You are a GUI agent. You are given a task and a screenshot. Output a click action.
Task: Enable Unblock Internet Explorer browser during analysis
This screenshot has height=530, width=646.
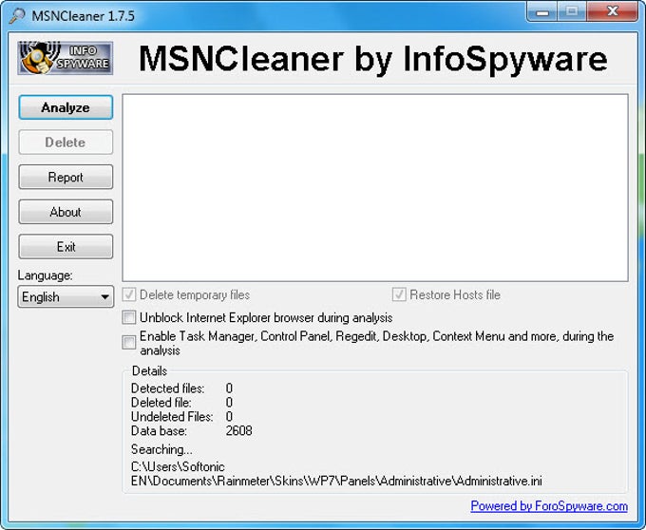(129, 317)
